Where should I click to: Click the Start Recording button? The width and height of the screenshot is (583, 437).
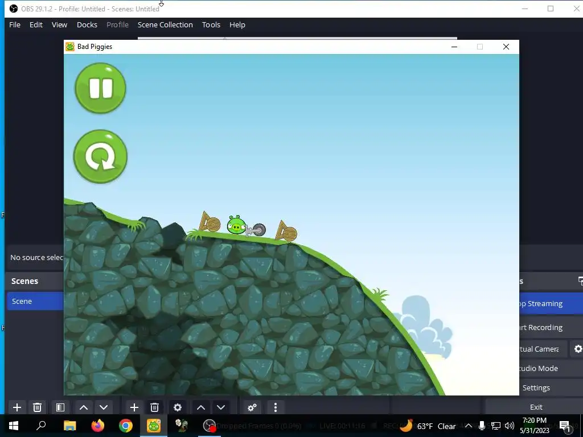[551, 327]
